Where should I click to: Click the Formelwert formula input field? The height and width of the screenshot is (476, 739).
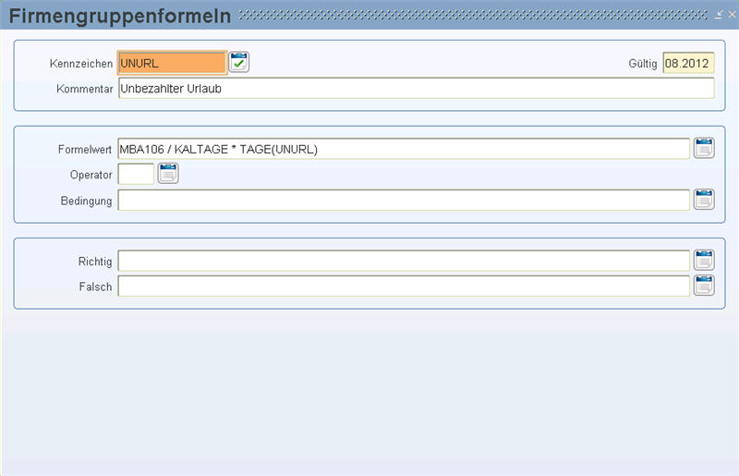coord(404,149)
